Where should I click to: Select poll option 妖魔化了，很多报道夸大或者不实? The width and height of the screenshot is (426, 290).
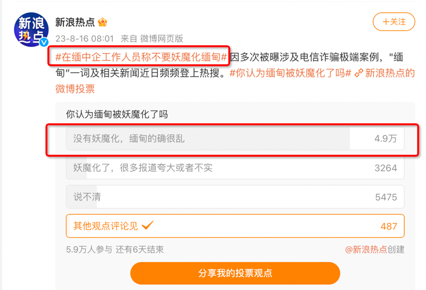[235, 168]
